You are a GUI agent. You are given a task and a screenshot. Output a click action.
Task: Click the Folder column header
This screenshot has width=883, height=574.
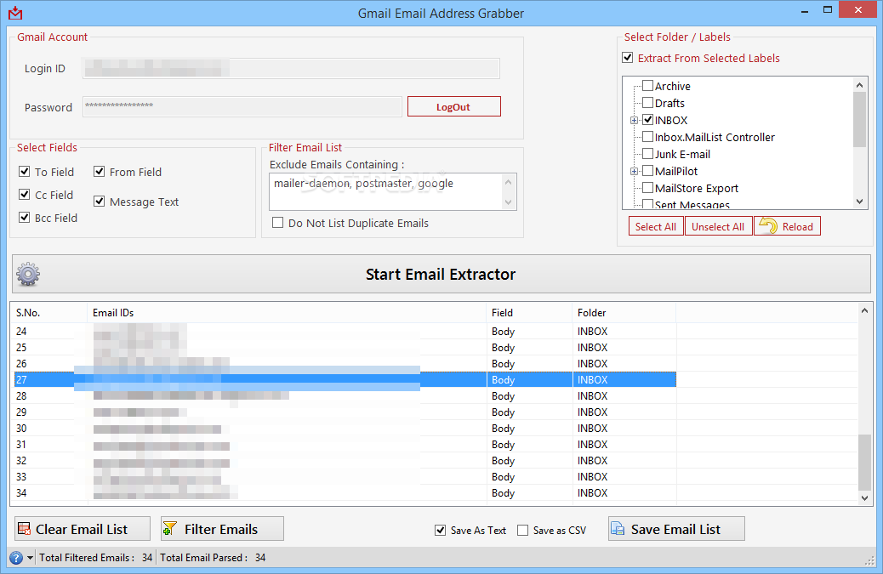624,312
